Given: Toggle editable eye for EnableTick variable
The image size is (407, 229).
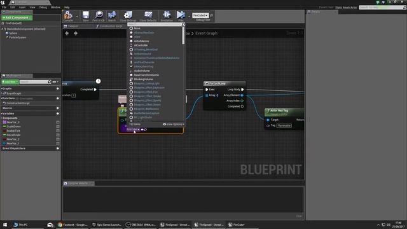Looking at the screenshot, I should (58, 130).
